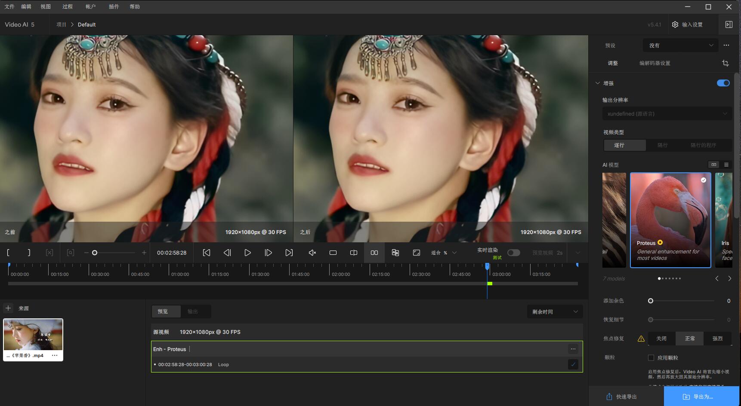This screenshot has width=741, height=406.
Task: Toggle the muted speaker icon
Action: click(312, 253)
